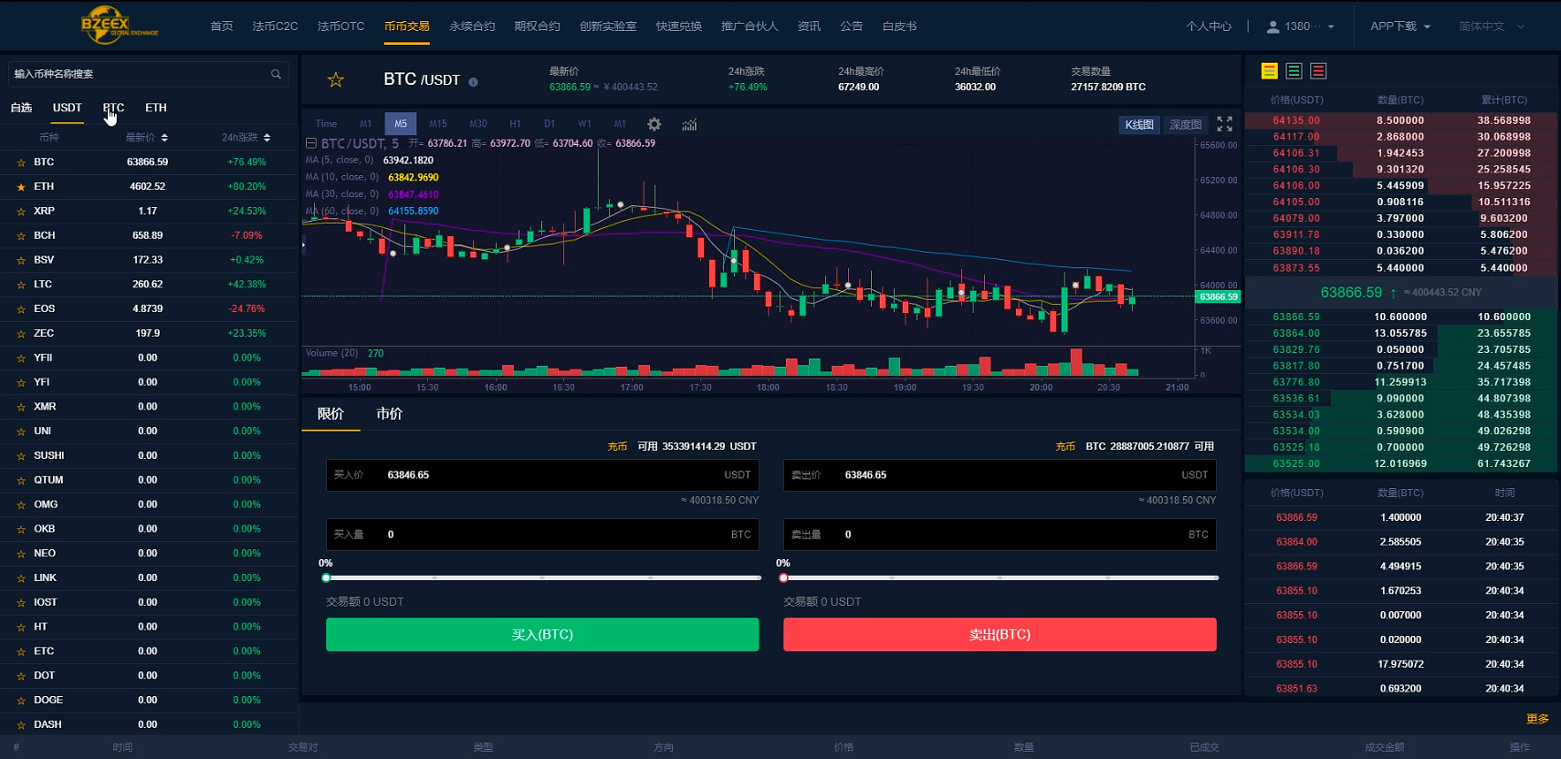The height and width of the screenshot is (759, 1561).
Task: Open 首页 in the navigation bar
Action: [222, 26]
